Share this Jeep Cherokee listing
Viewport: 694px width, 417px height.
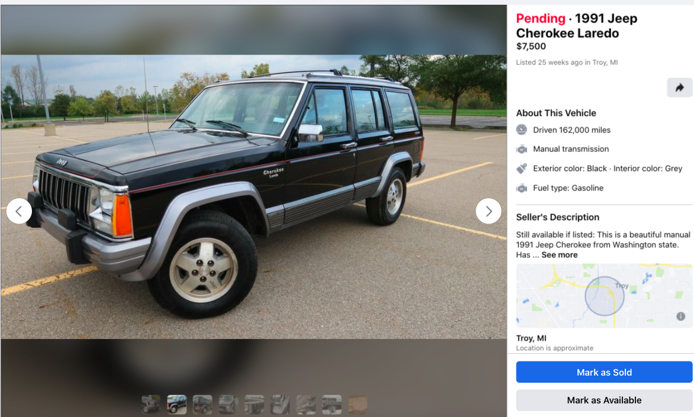point(679,88)
